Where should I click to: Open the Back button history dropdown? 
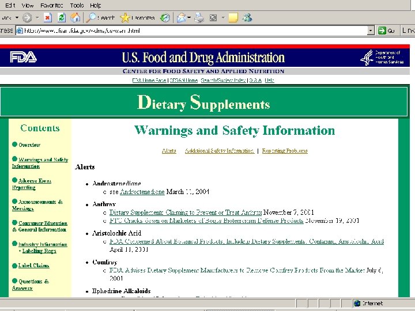17,18
